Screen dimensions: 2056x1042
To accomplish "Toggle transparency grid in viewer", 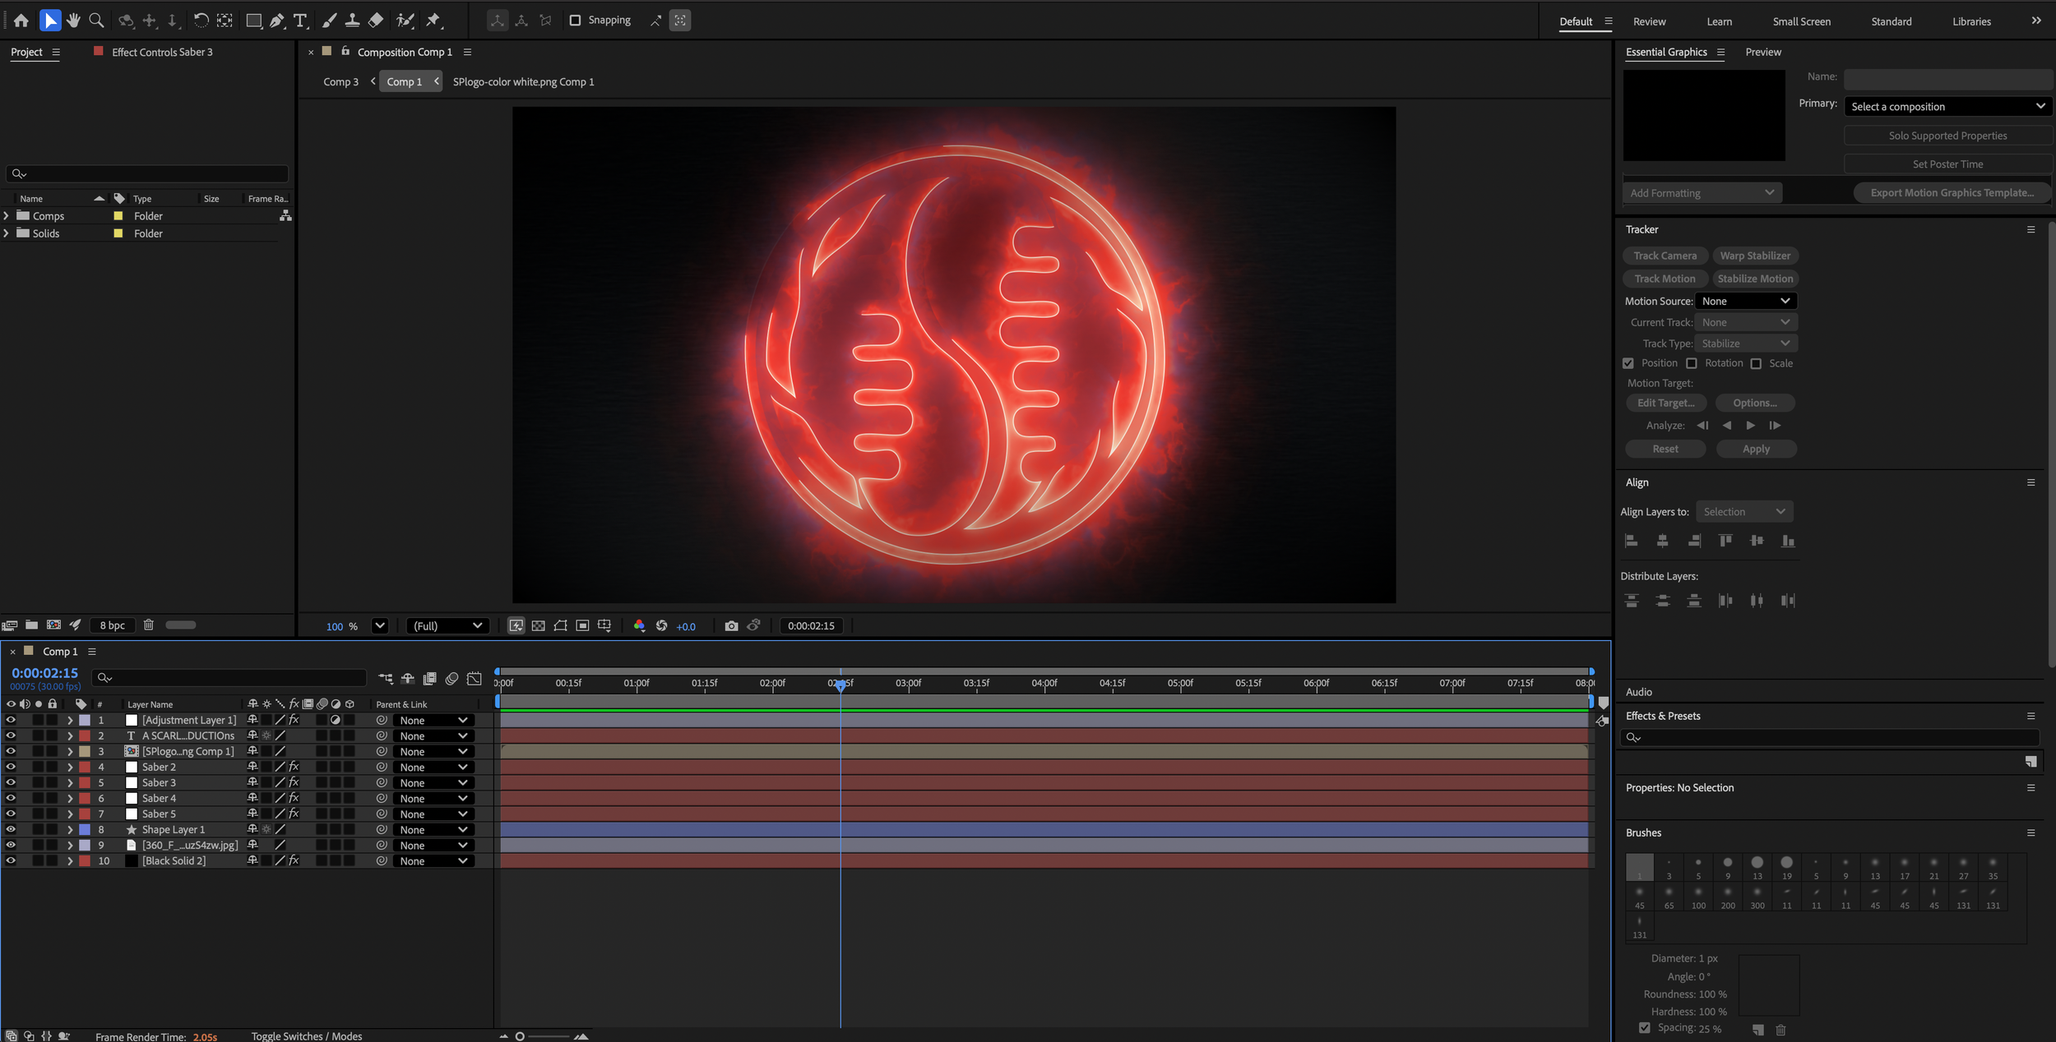I will click(538, 626).
